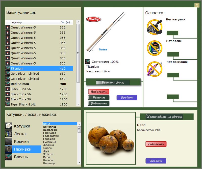Click the Вес (кг) column header
Viewport: 202px width, 169px height.
click(x=66, y=22)
